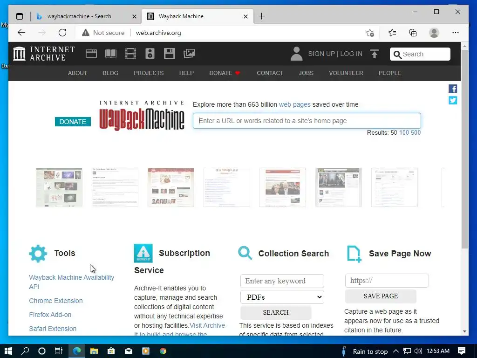The width and height of the screenshot is (477, 358).
Task: Click the Archive-It subscription icon
Action: (143, 253)
